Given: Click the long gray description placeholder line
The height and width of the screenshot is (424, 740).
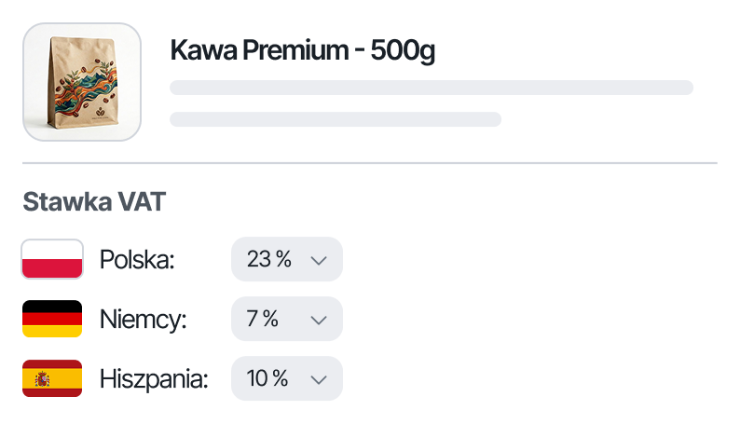Looking at the screenshot, I should pos(432,88).
